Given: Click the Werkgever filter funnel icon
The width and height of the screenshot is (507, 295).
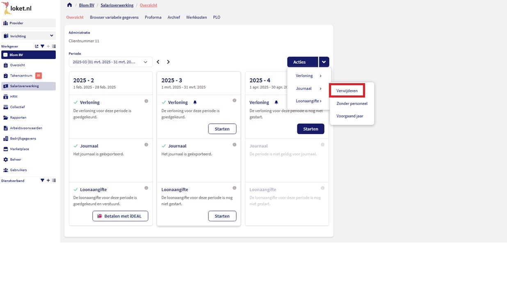Looking at the screenshot, I should pos(42,46).
